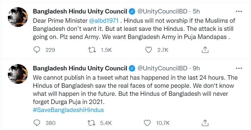Screen dimensions: 251x130
Task: Open the 9h timestamp of the second tweet
Action: pos(196,68)
